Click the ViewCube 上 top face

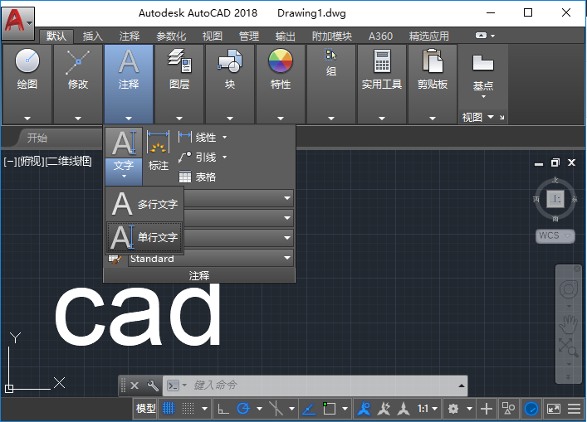pos(555,199)
